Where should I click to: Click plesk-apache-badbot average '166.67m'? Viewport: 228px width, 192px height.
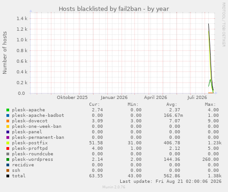click(173, 115)
